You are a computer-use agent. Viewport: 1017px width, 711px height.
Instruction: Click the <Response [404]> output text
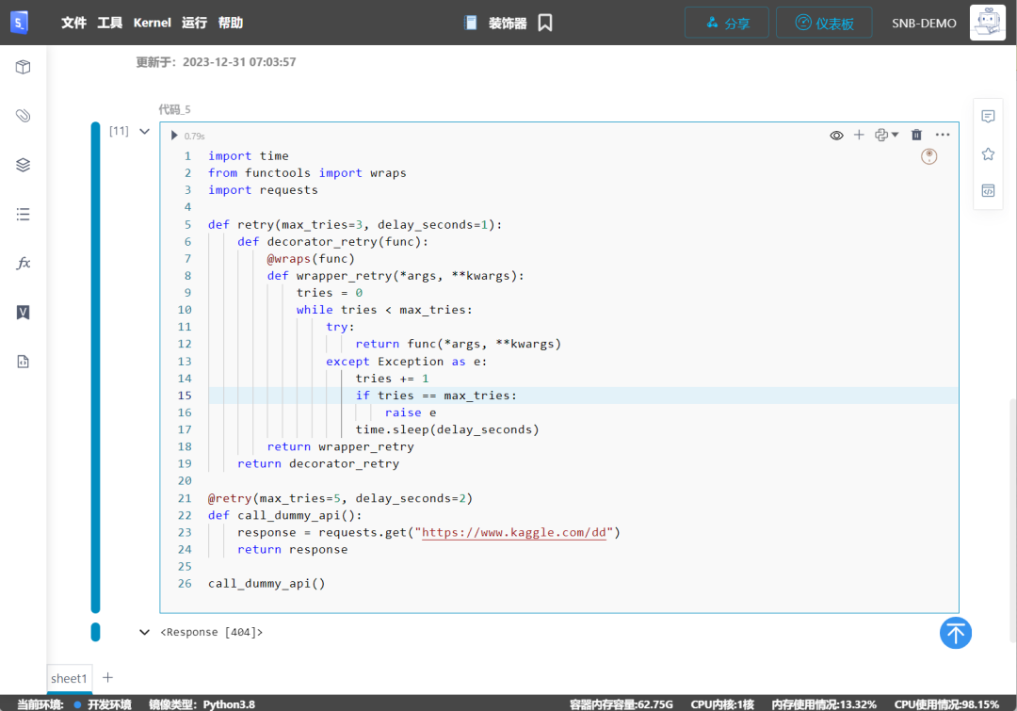(x=212, y=632)
